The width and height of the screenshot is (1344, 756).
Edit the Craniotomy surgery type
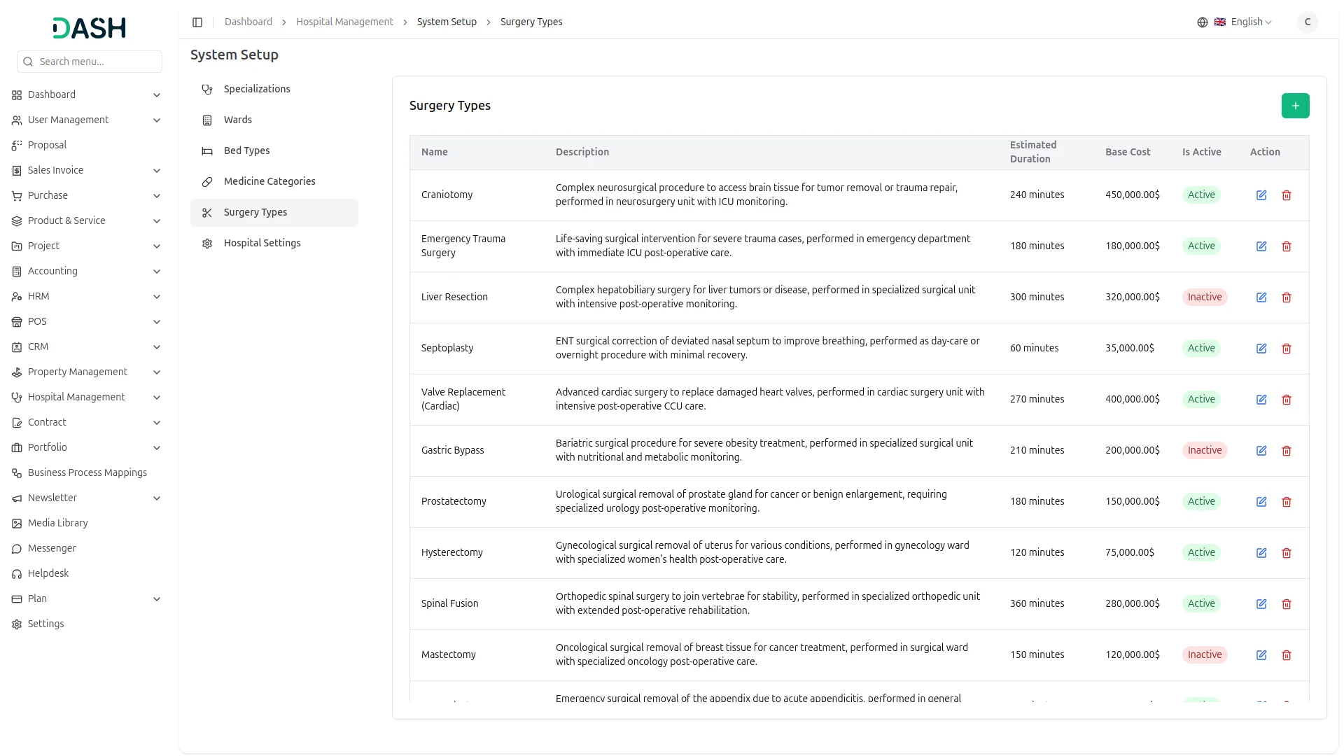pyautogui.click(x=1261, y=195)
